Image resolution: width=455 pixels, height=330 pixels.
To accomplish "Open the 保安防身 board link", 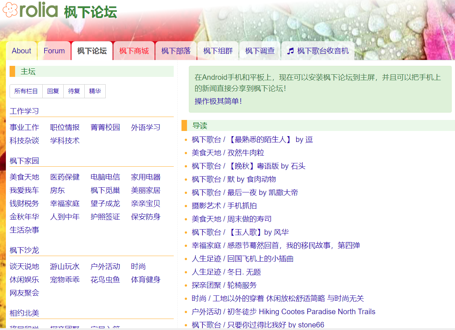I will [146, 217].
